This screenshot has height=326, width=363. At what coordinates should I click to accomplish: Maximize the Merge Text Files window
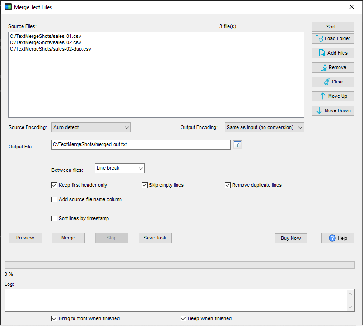pos(331,7)
